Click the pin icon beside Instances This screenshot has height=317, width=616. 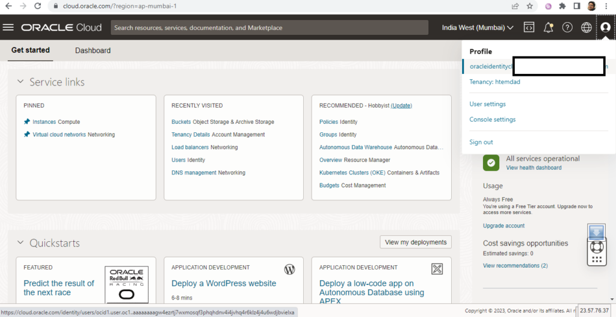(x=26, y=122)
